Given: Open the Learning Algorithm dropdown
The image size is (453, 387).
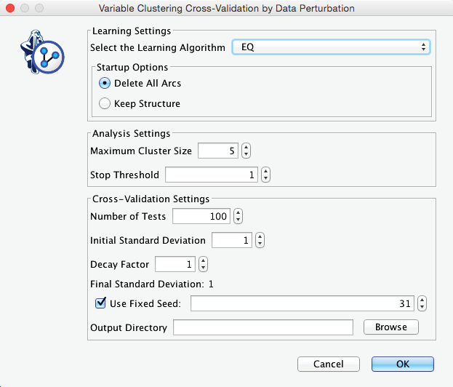Looking at the screenshot, I should (x=331, y=47).
